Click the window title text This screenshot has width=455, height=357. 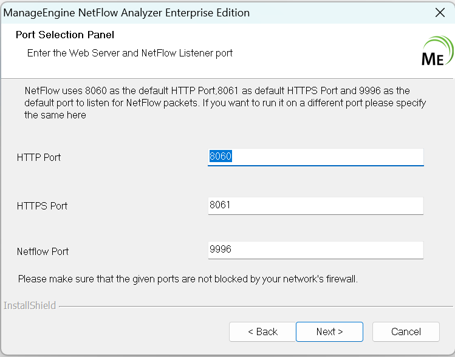126,13
